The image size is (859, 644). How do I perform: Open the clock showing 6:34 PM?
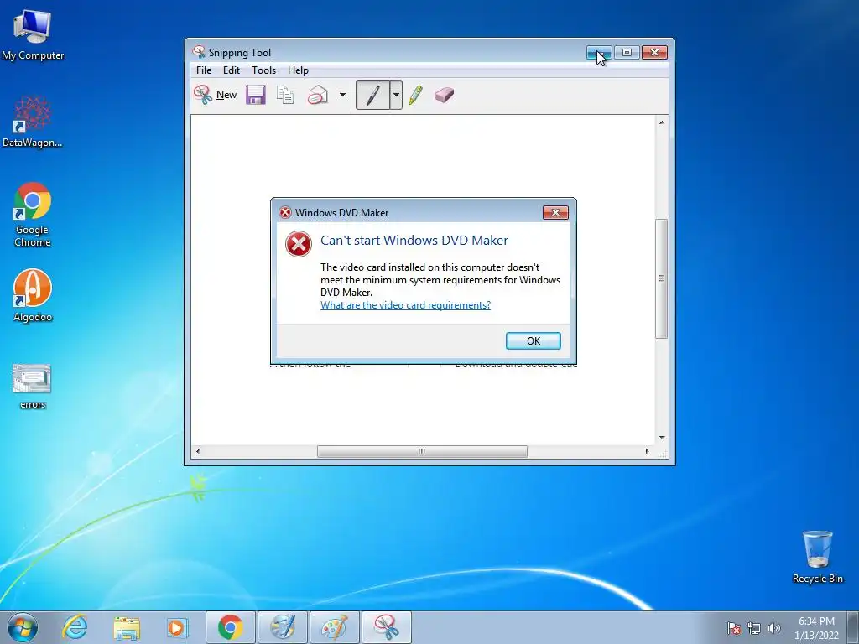[x=816, y=627]
